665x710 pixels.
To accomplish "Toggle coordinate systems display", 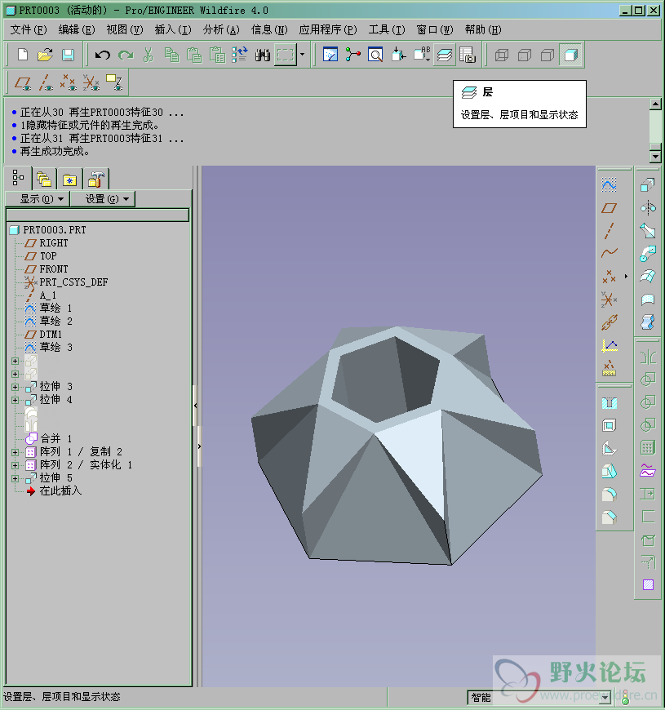I will 91,83.
